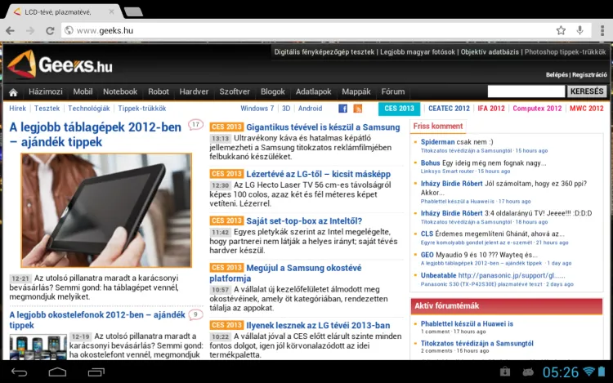
Task: Open the Mobil menu
Action: click(x=83, y=91)
